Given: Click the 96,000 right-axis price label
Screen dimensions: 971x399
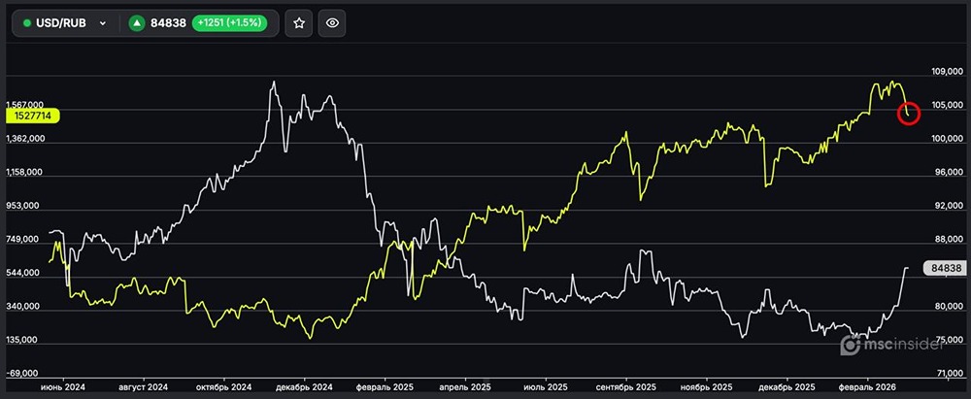Looking at the screenshot, I should click(950, 173).
